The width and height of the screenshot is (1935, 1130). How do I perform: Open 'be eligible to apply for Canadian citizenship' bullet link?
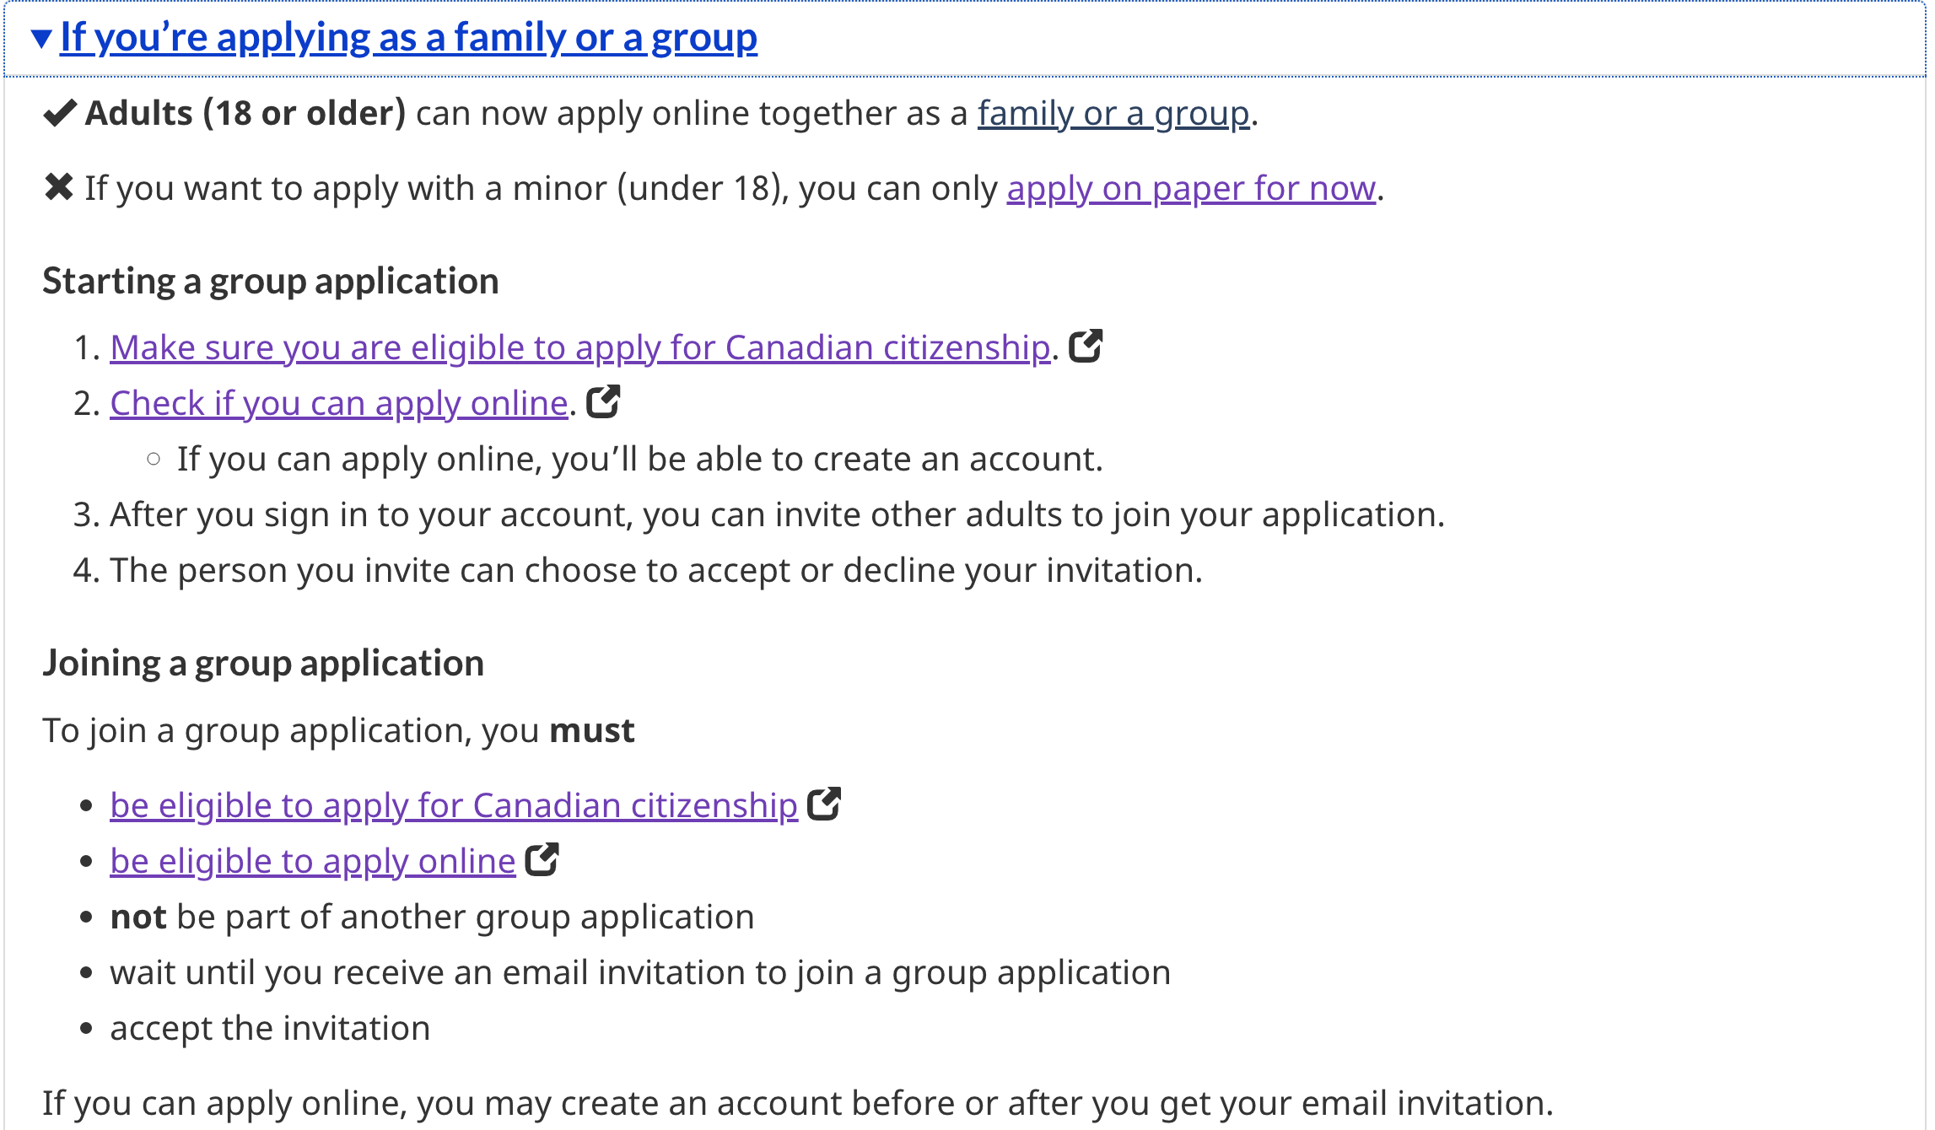click(x=454, y=806)
